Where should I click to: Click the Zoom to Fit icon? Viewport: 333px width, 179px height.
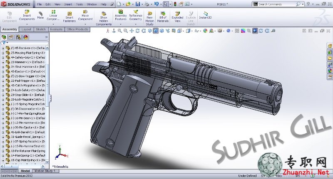pos(120,31)
